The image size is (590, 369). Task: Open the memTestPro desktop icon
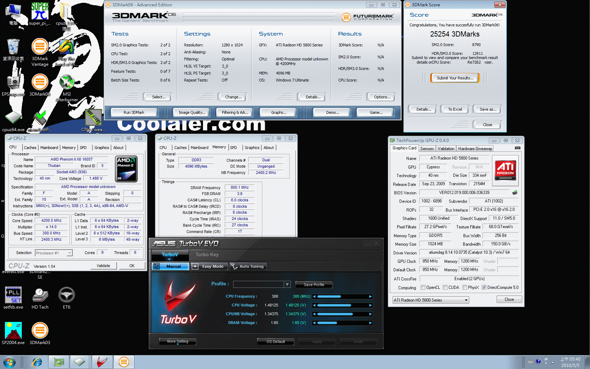tap(40, 121)
